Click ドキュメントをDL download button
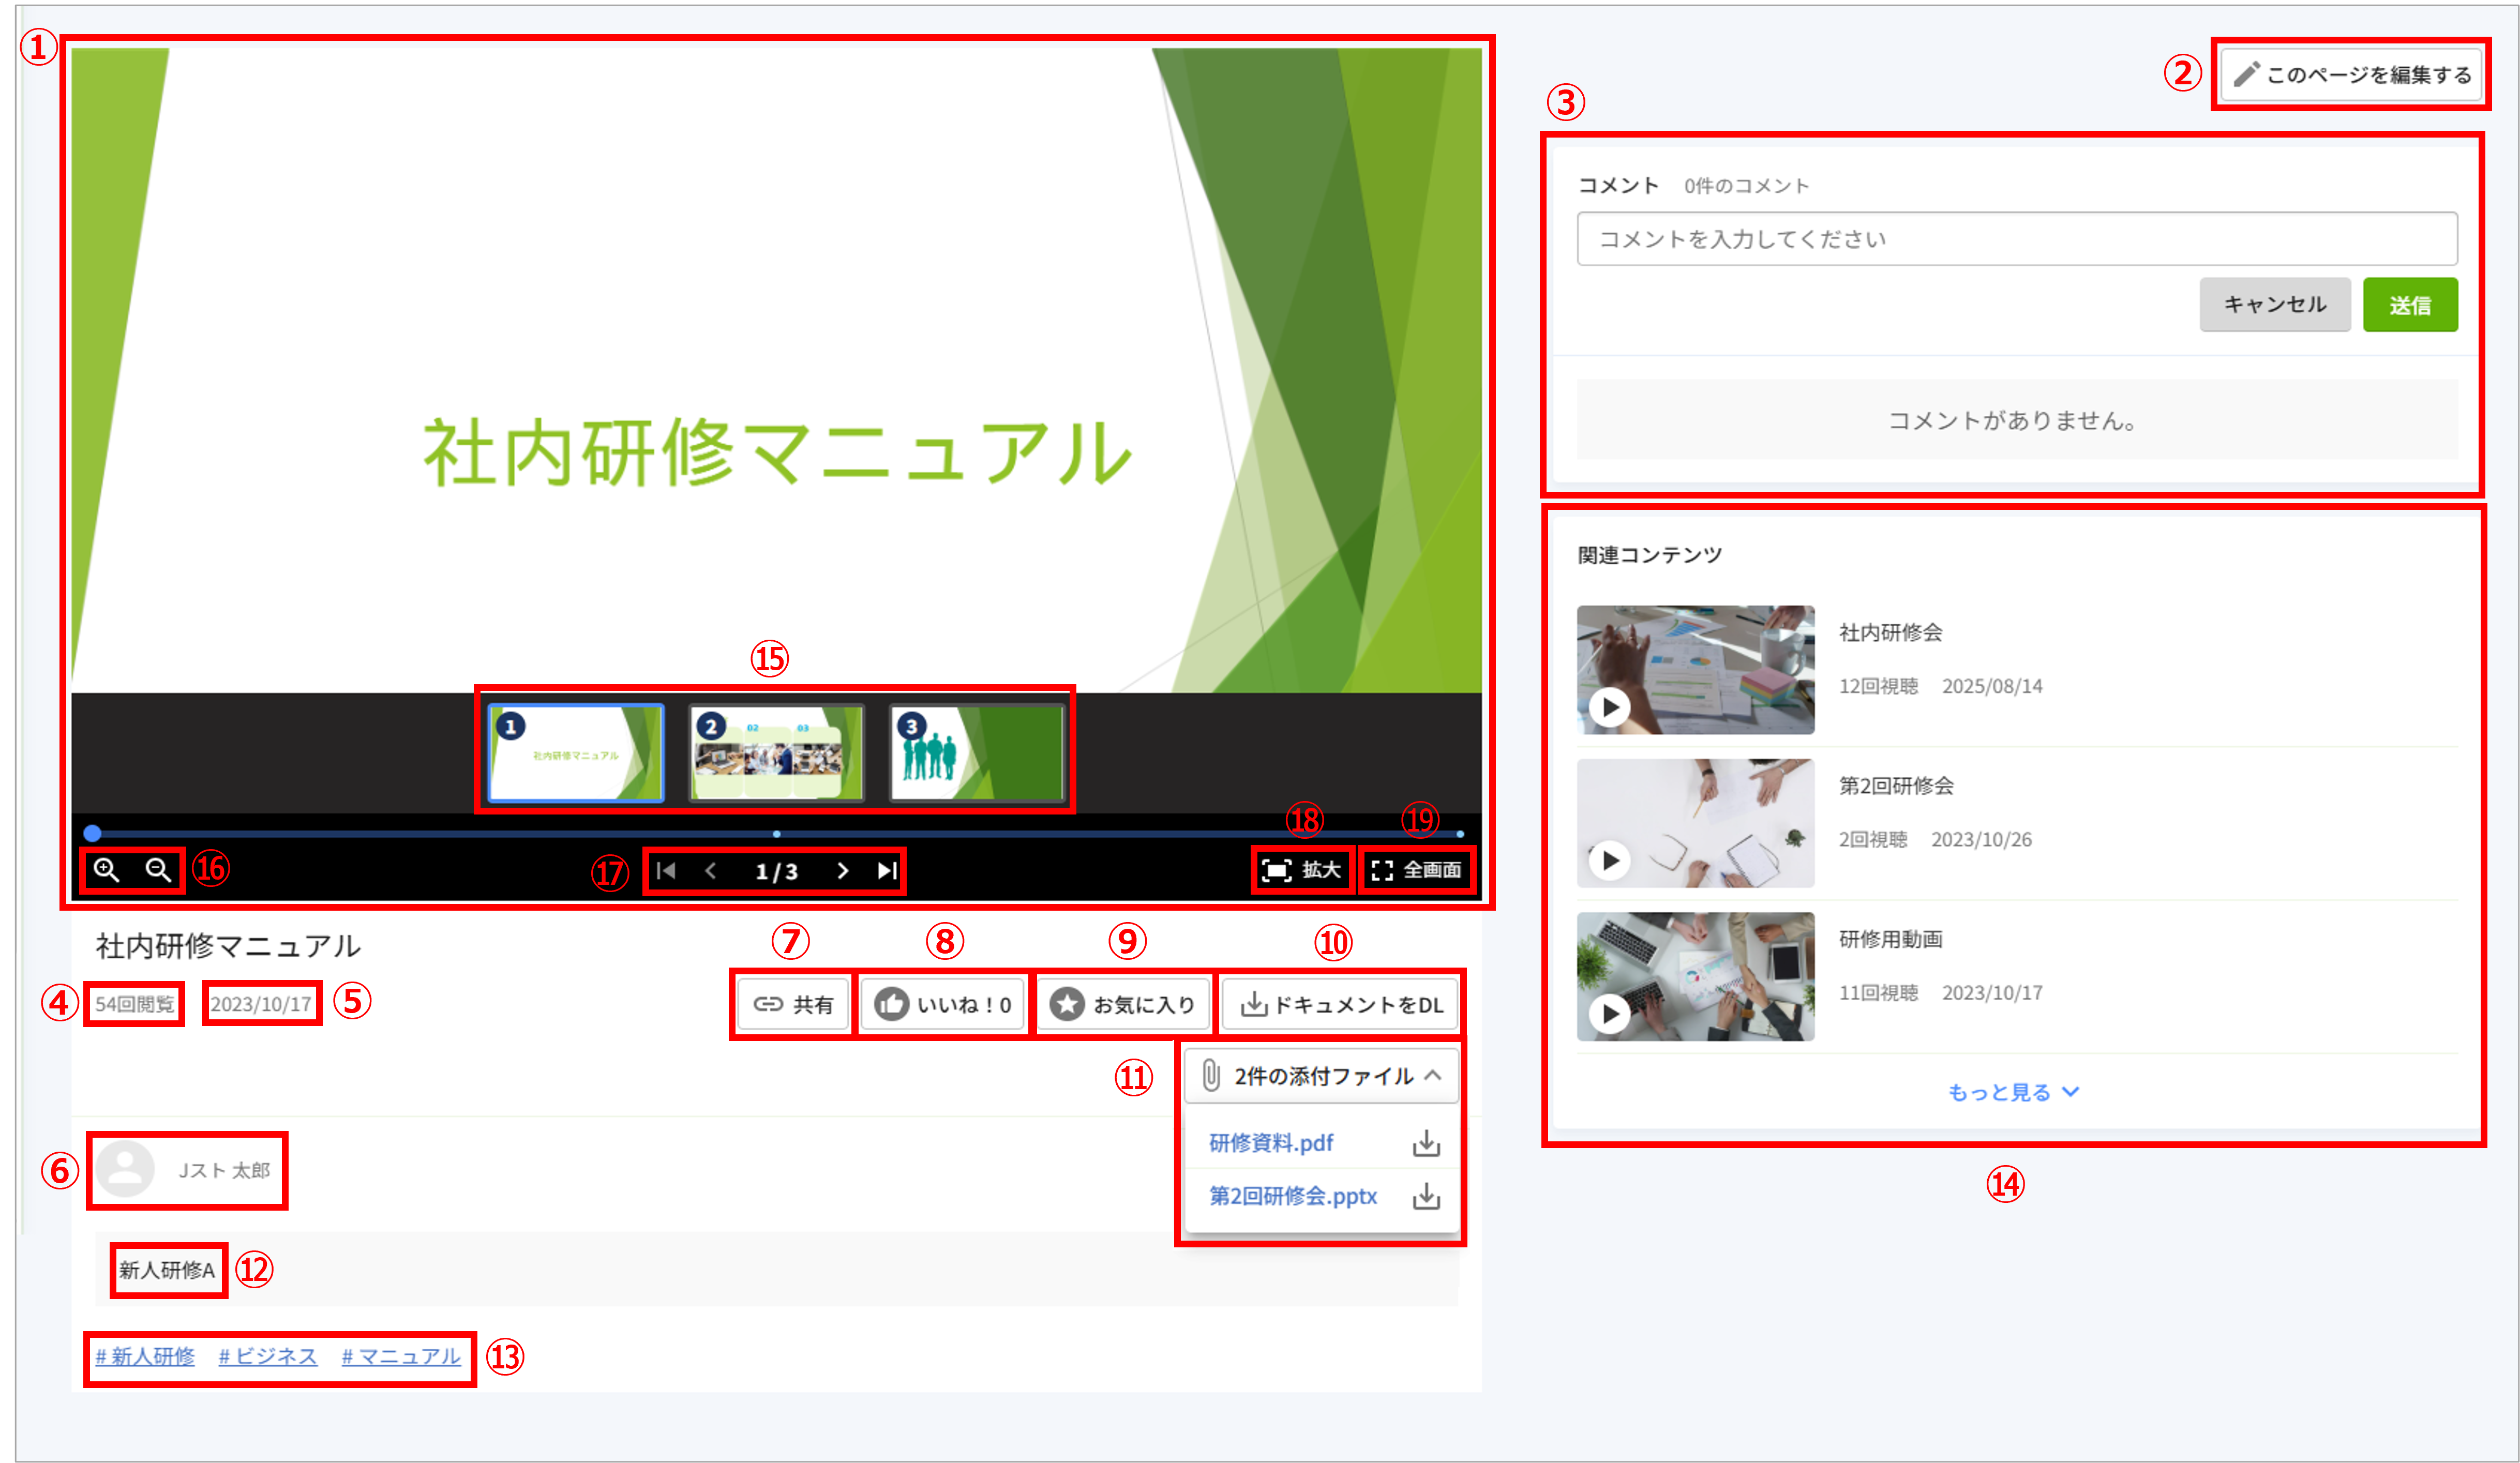This screenshot has height=1463, width=2520. point(1340,1004)
